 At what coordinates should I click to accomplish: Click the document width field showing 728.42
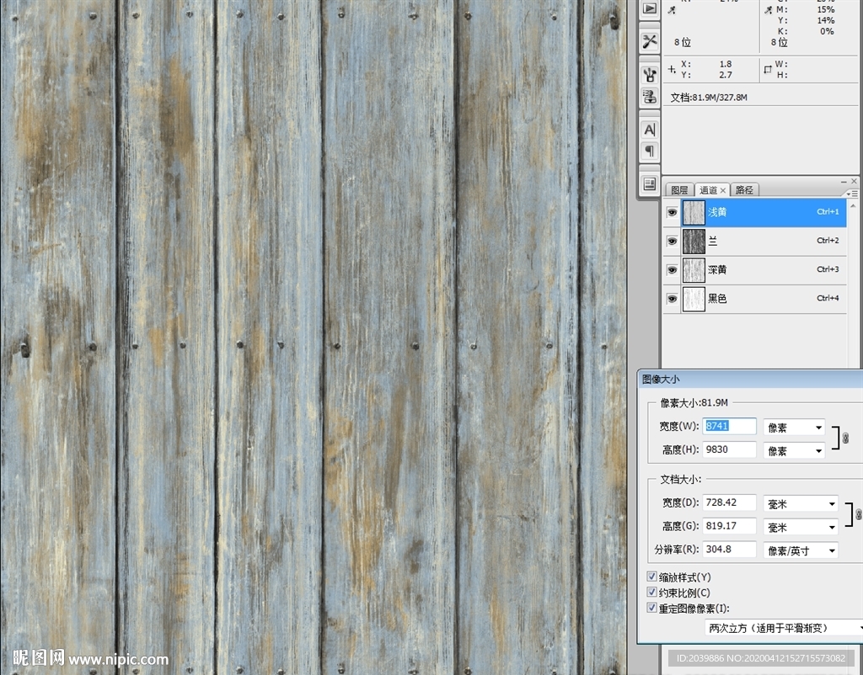coord(729,502)
